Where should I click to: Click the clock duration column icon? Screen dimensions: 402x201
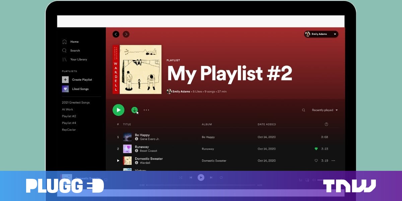(x=326, y=124)
